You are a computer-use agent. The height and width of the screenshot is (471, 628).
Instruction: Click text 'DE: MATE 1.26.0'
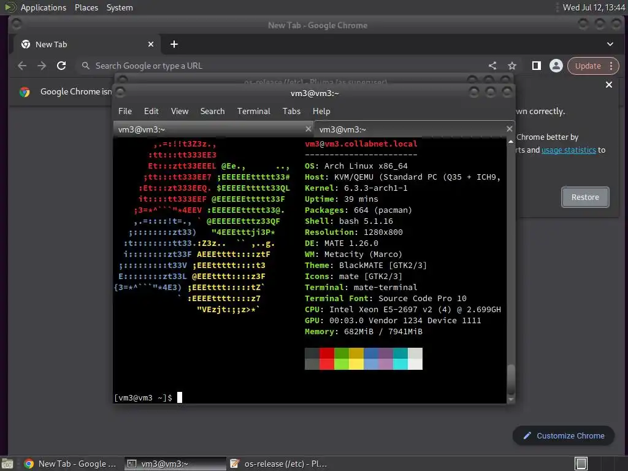pos(341,243)
